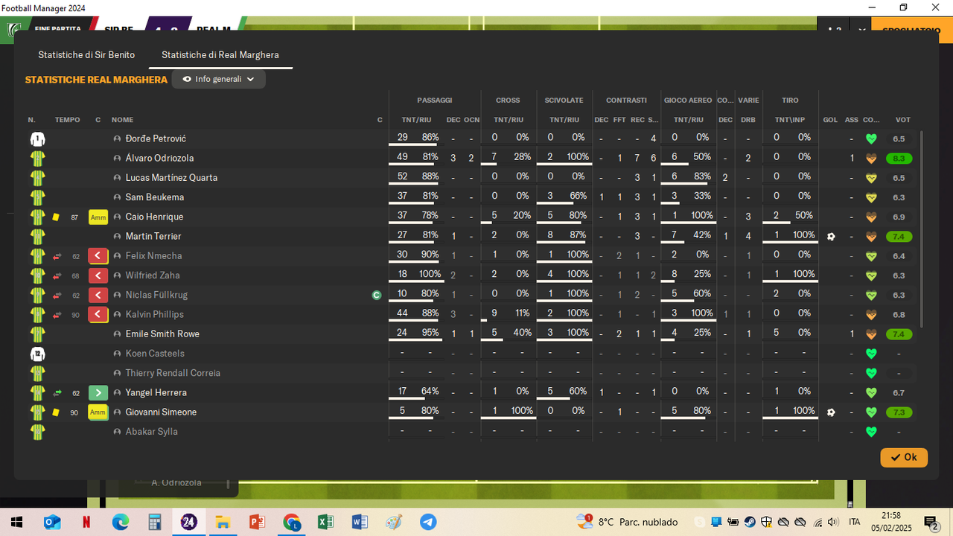Viewport: 953px width, 536px height.
Task: Click the morale heart for Abakar Sylla
Action: click(x=871, y=432)
